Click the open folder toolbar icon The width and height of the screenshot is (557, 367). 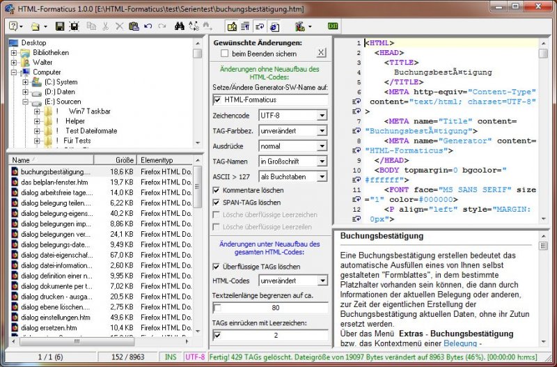36,26
